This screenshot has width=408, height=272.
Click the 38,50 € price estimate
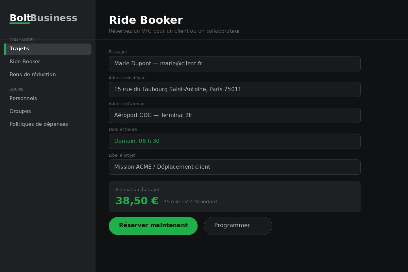coord(137,201)
